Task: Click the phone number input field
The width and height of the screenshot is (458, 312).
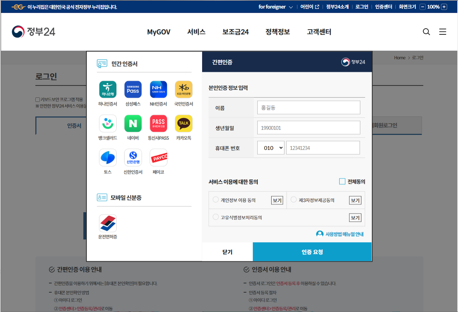Action: (x=323, y=148)
